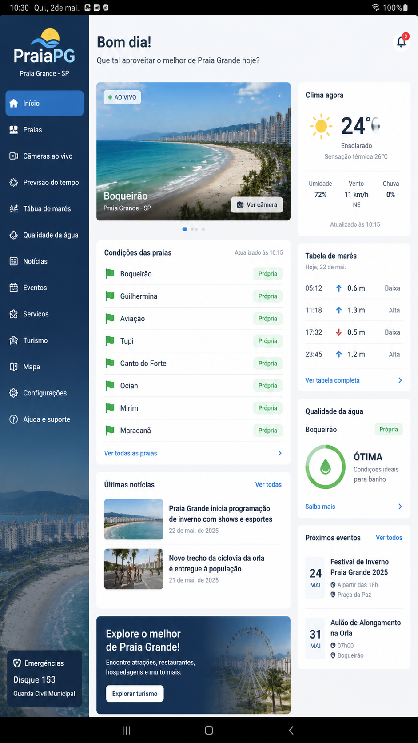Click the Notícias newspaper icon

point(14,261)
